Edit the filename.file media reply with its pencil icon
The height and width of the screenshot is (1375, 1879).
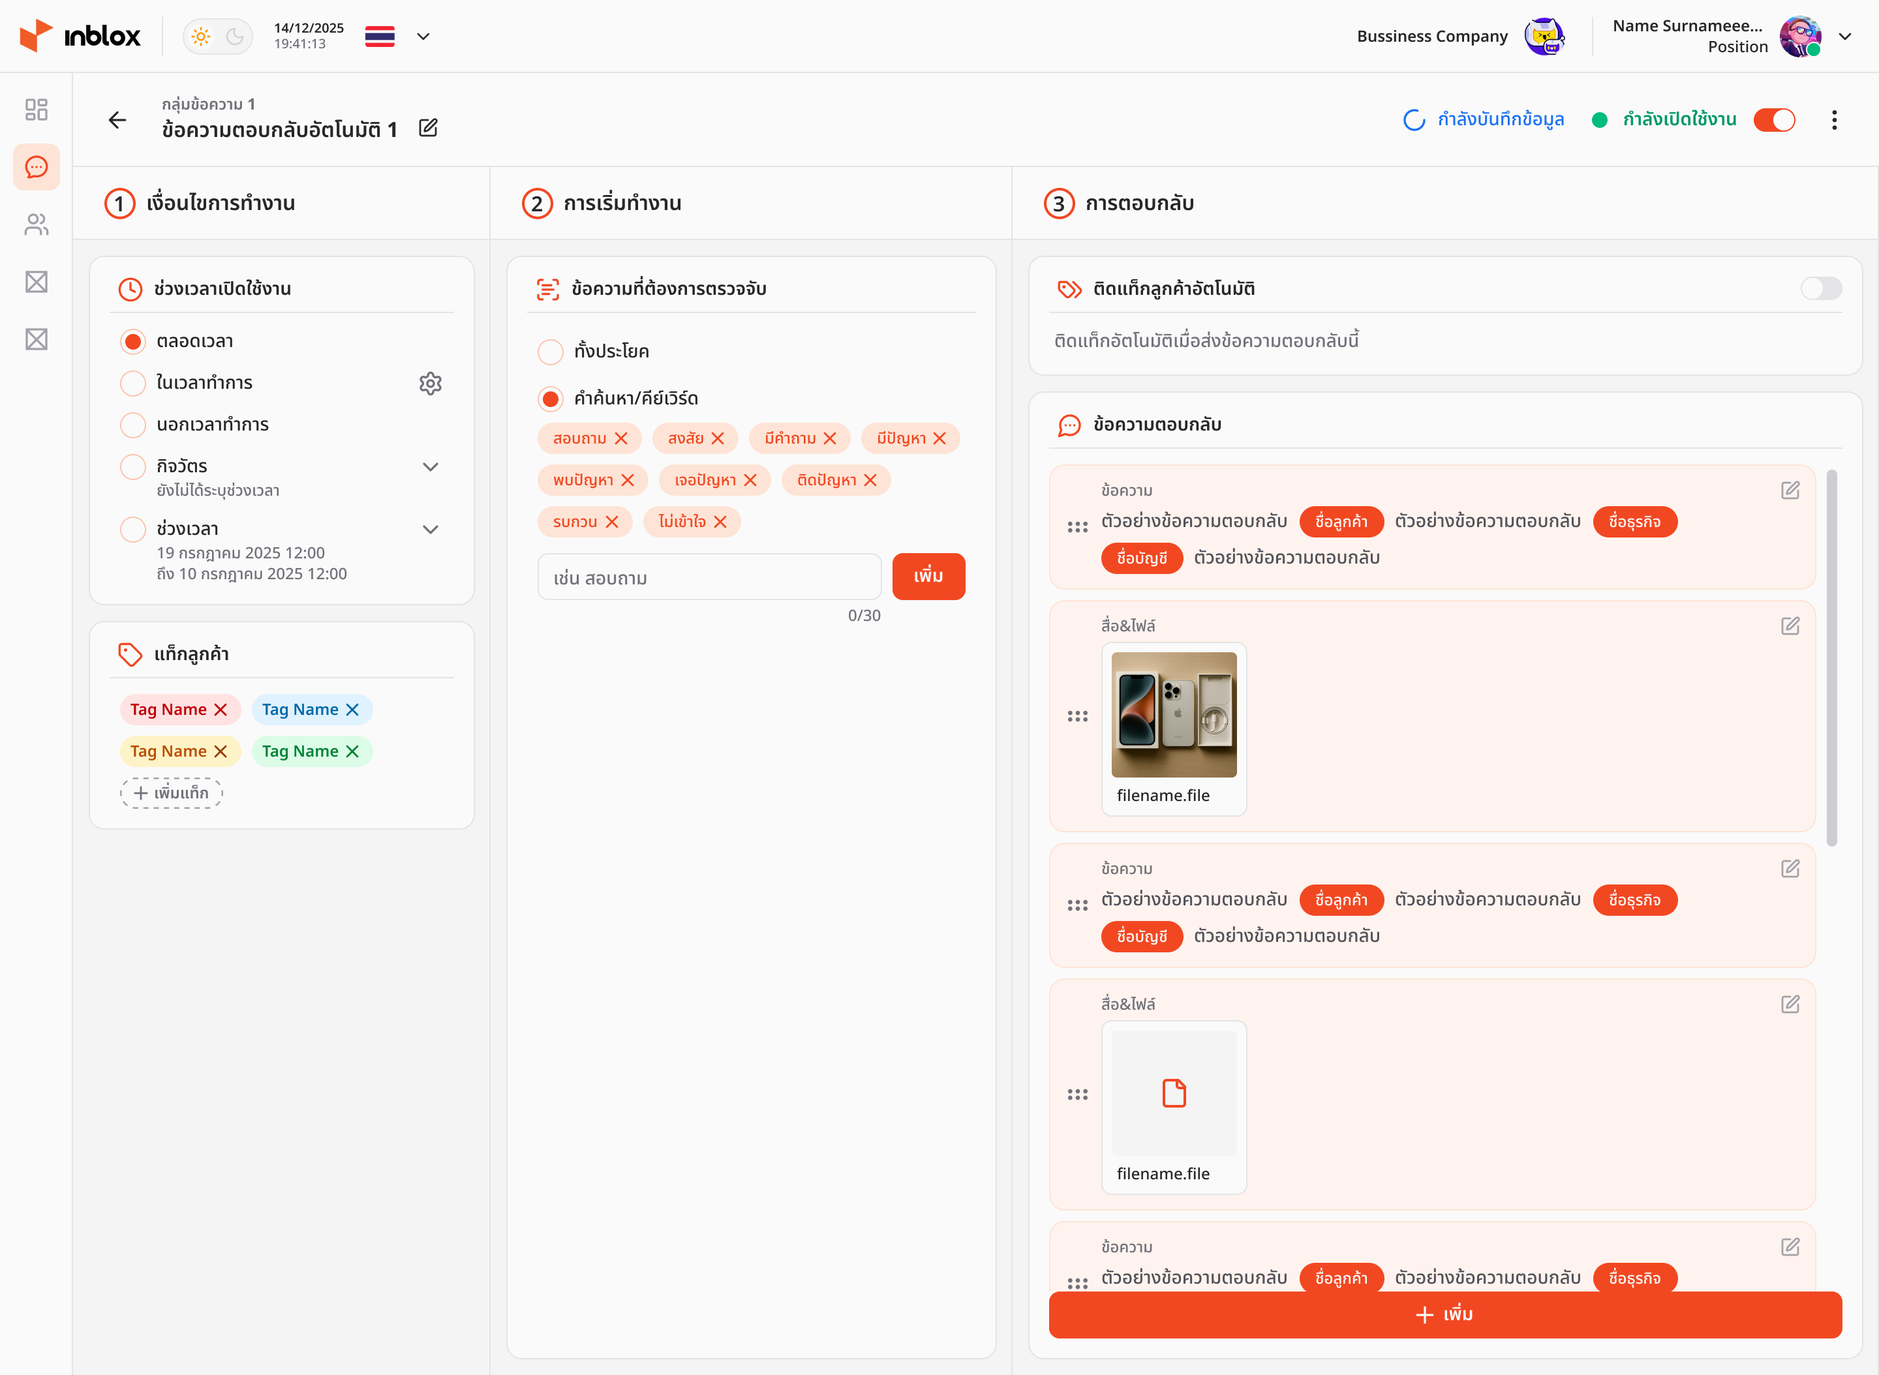pyautogui.click(x=1790, y=626)
